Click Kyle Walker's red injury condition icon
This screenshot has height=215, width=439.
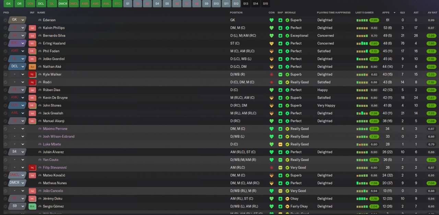tap(272, 74)
